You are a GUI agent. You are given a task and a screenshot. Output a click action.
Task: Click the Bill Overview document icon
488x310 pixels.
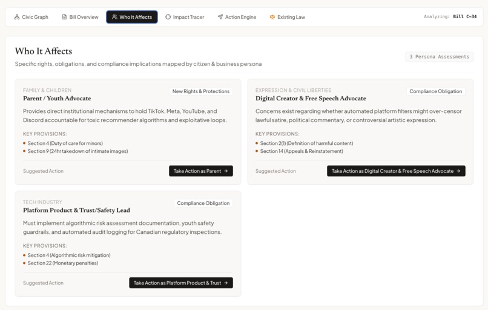(64, 17)
